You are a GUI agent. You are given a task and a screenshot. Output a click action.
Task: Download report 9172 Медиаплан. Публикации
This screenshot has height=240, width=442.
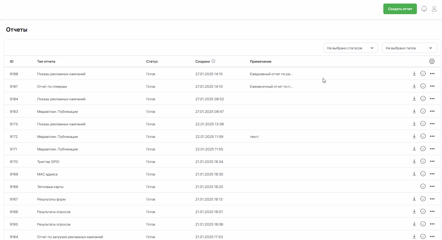(414, 136)
